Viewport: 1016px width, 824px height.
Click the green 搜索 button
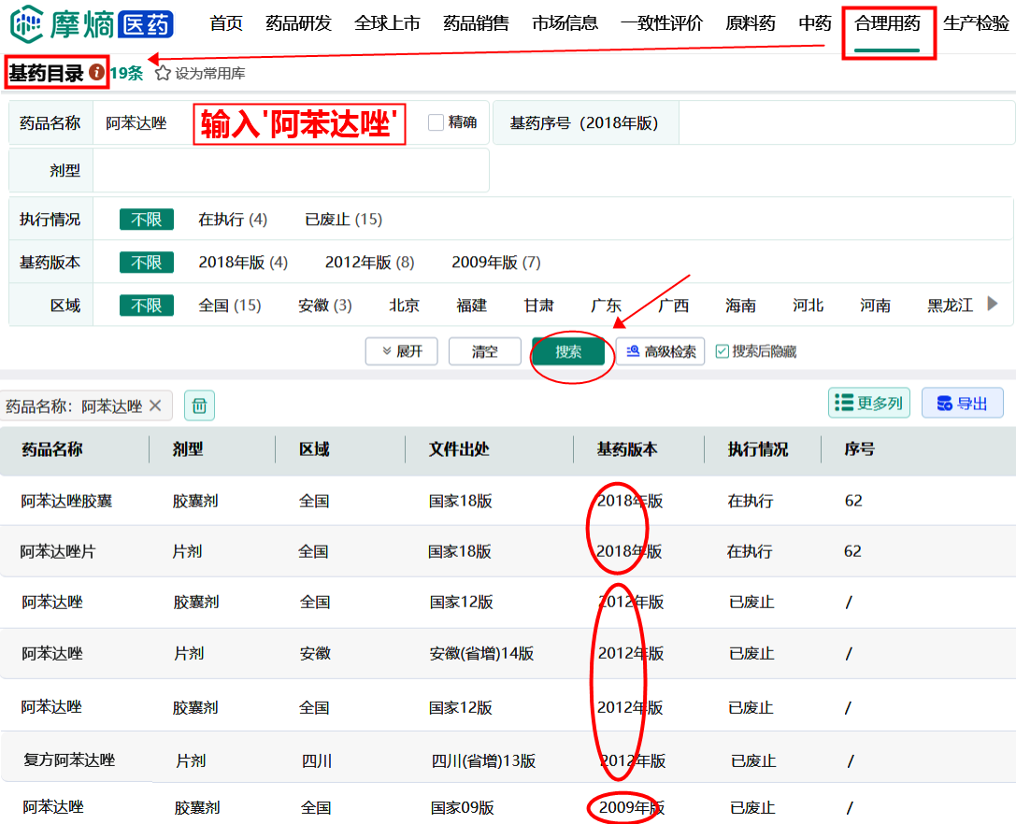coord(568,351)
